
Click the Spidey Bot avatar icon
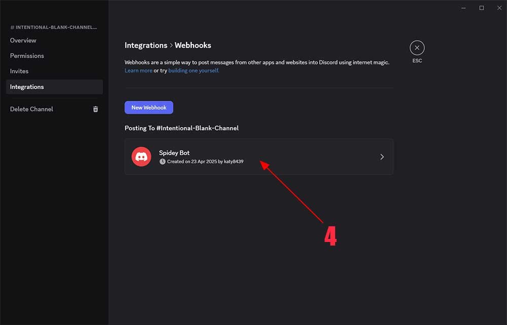pyautogui.click(x=141, y=156)
